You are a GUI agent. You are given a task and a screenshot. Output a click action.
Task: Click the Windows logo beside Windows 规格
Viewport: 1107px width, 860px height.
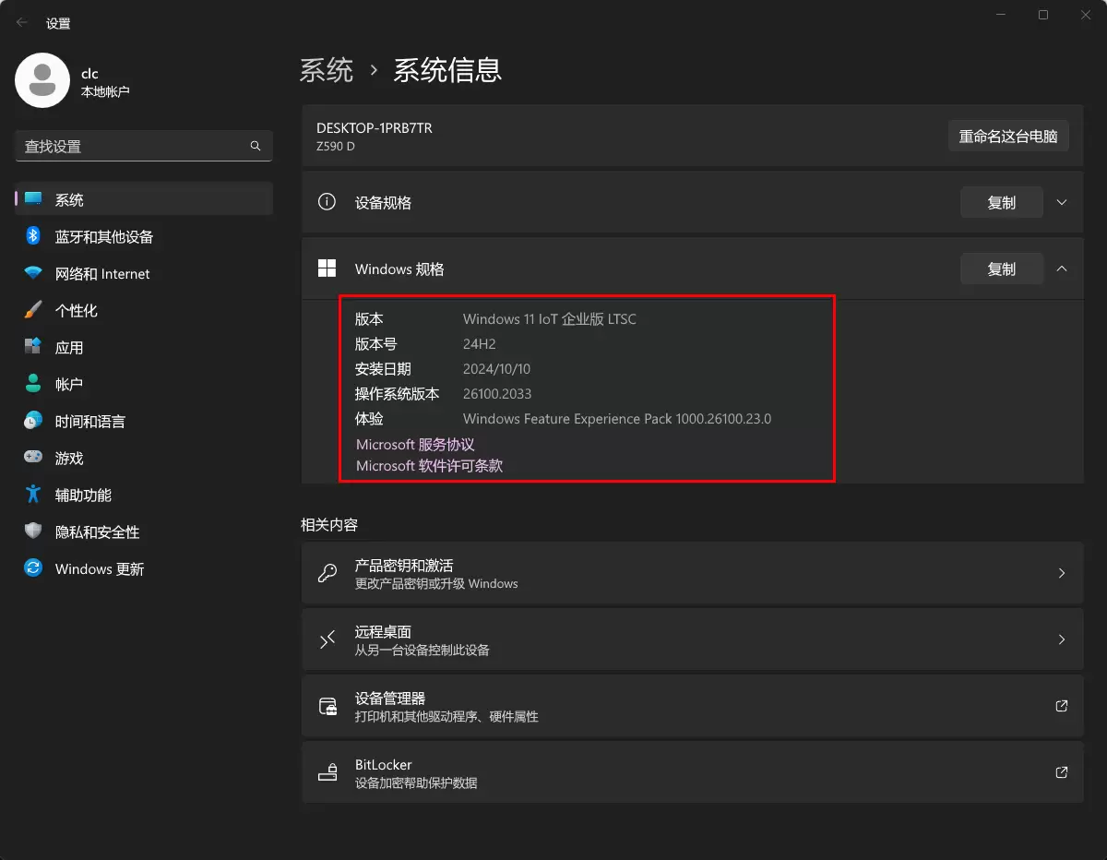tap(327, 269)
